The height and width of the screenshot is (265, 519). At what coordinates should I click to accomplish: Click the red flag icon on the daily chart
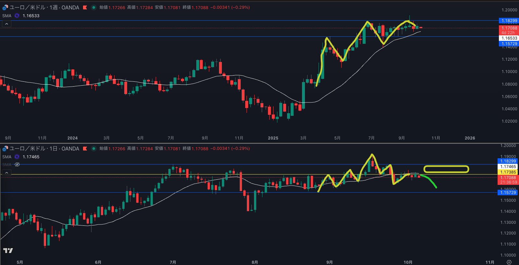[85, 149]
